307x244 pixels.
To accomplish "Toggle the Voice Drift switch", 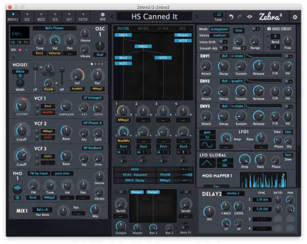I will tap(224, 42).
